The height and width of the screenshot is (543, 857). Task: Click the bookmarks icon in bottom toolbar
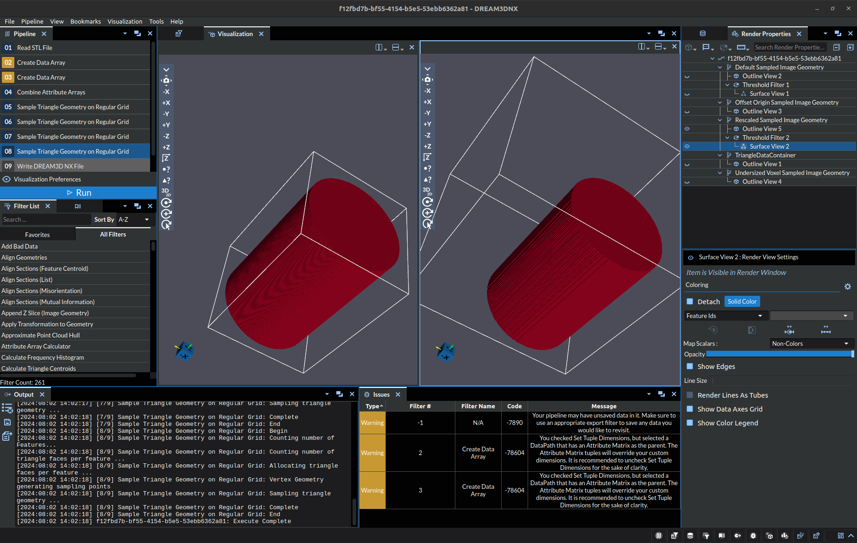(x=722, y=536)
